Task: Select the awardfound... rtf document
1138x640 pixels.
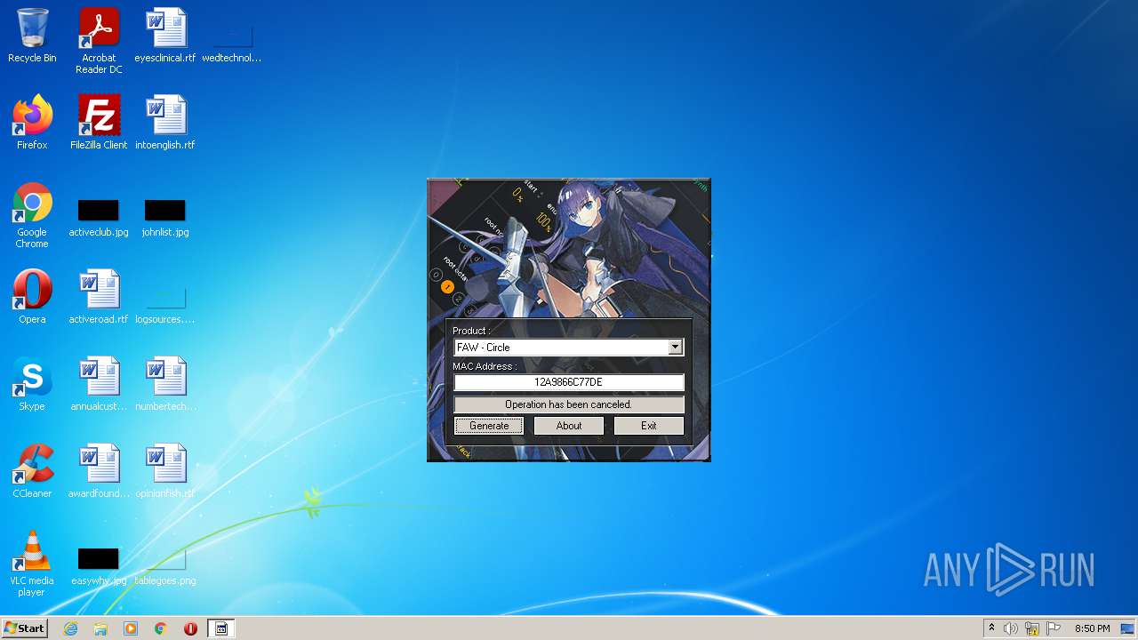Action: pyautogui.click(x=99, y=471)
